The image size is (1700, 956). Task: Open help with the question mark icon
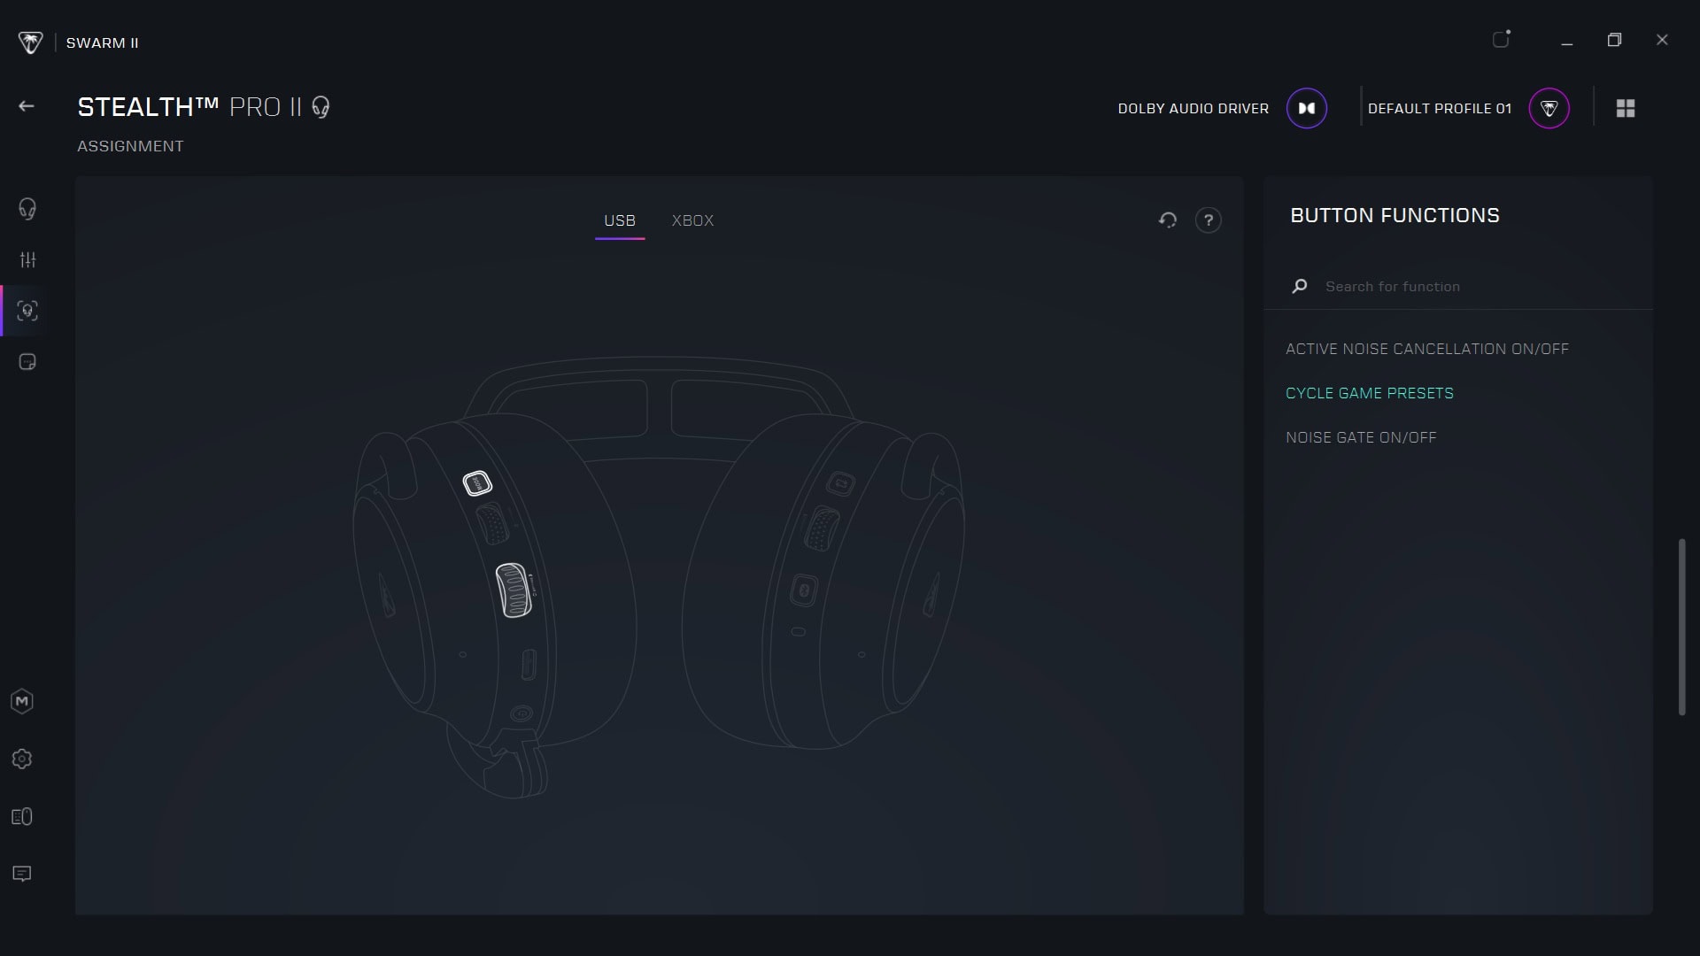(1209, 220)
